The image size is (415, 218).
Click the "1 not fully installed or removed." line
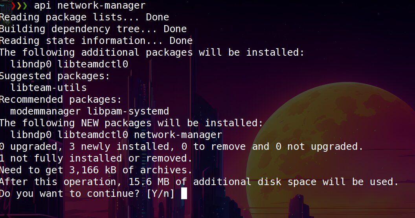[x=96, y=158]
